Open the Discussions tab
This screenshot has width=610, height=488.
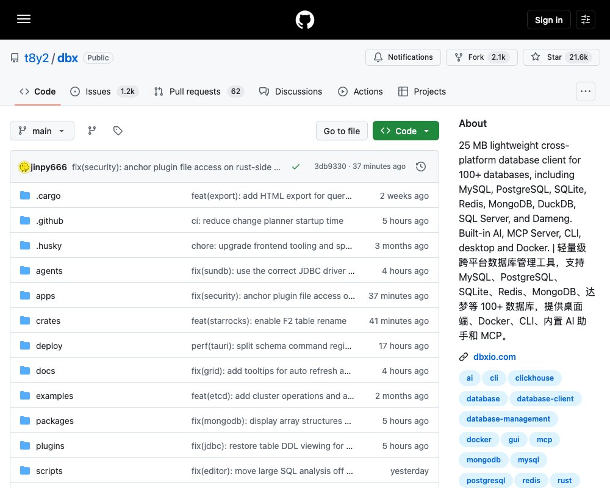click(x=290, y=91)
